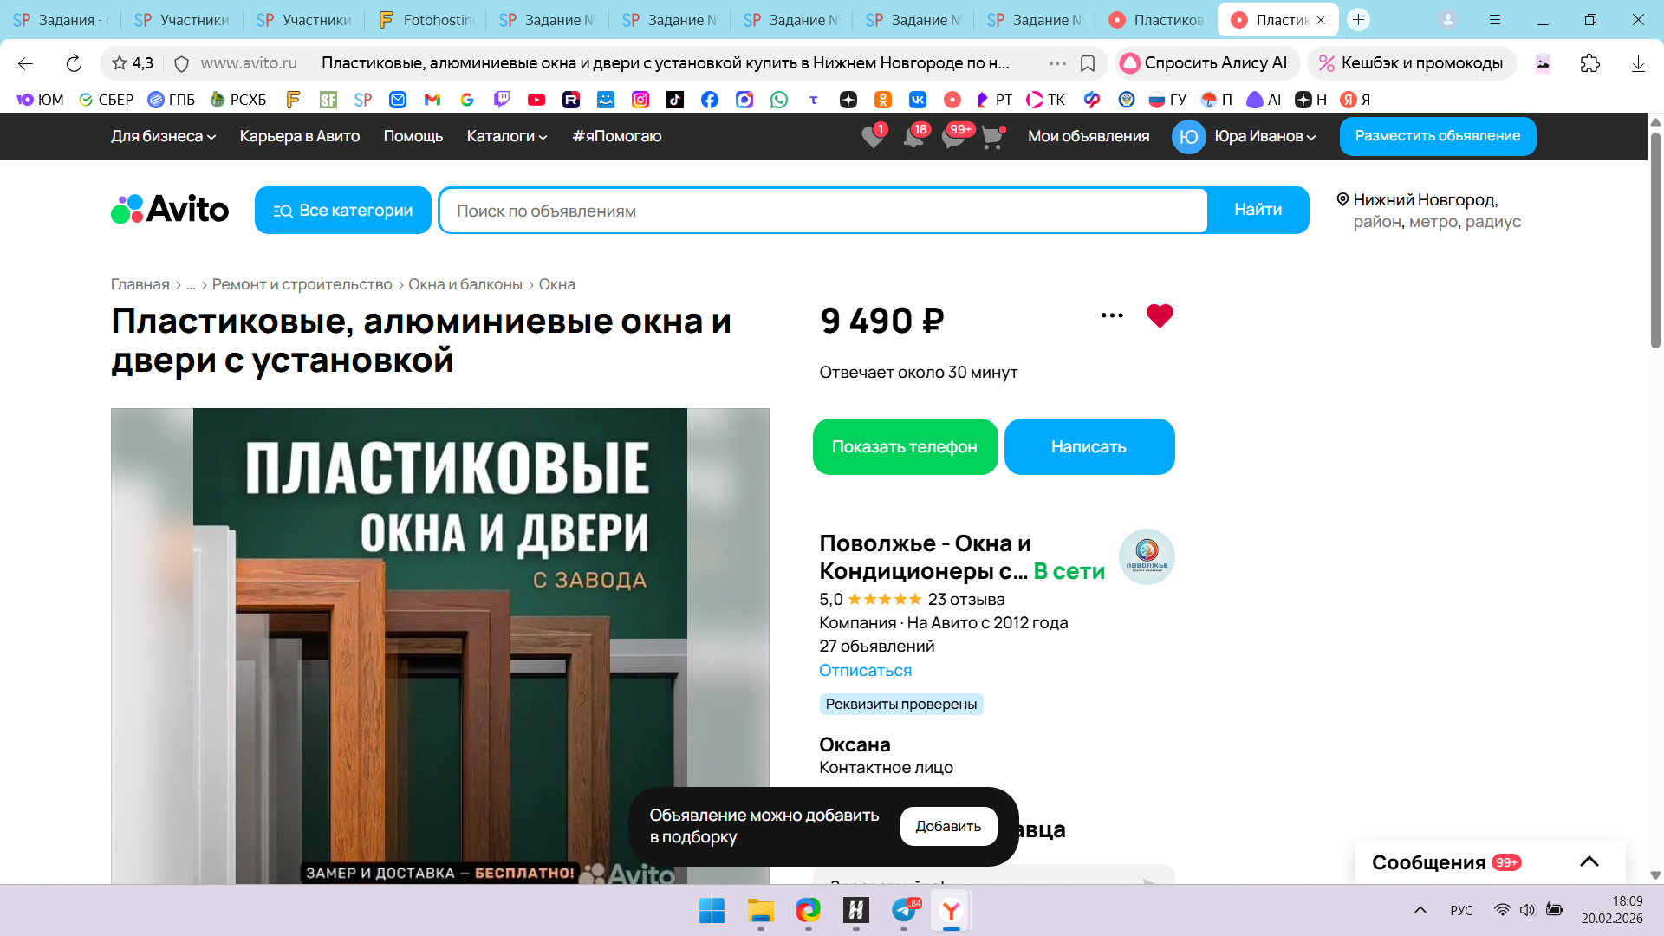Open the Помощь menu item
Viewport: 1664px width, 936px height.
point(413,136)
